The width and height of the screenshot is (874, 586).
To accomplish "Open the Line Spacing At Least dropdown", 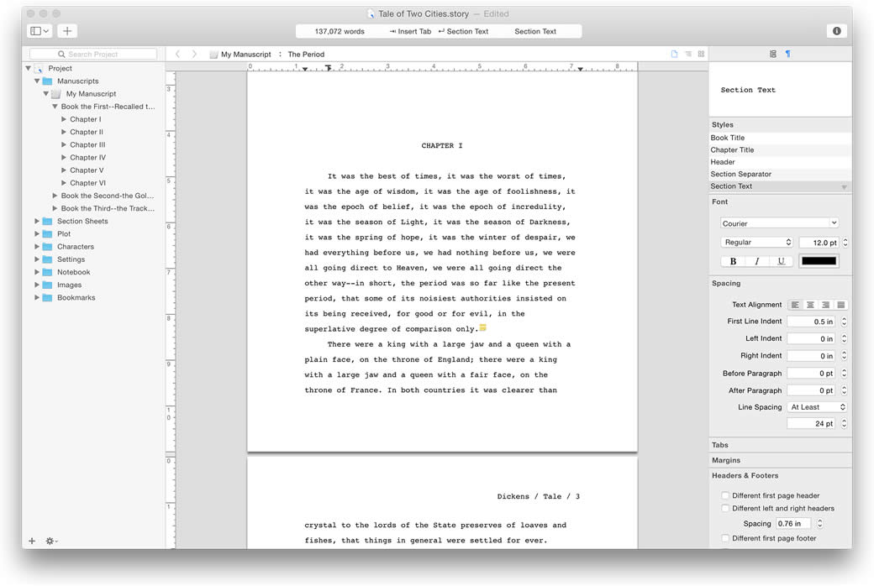I will point(817,407).
